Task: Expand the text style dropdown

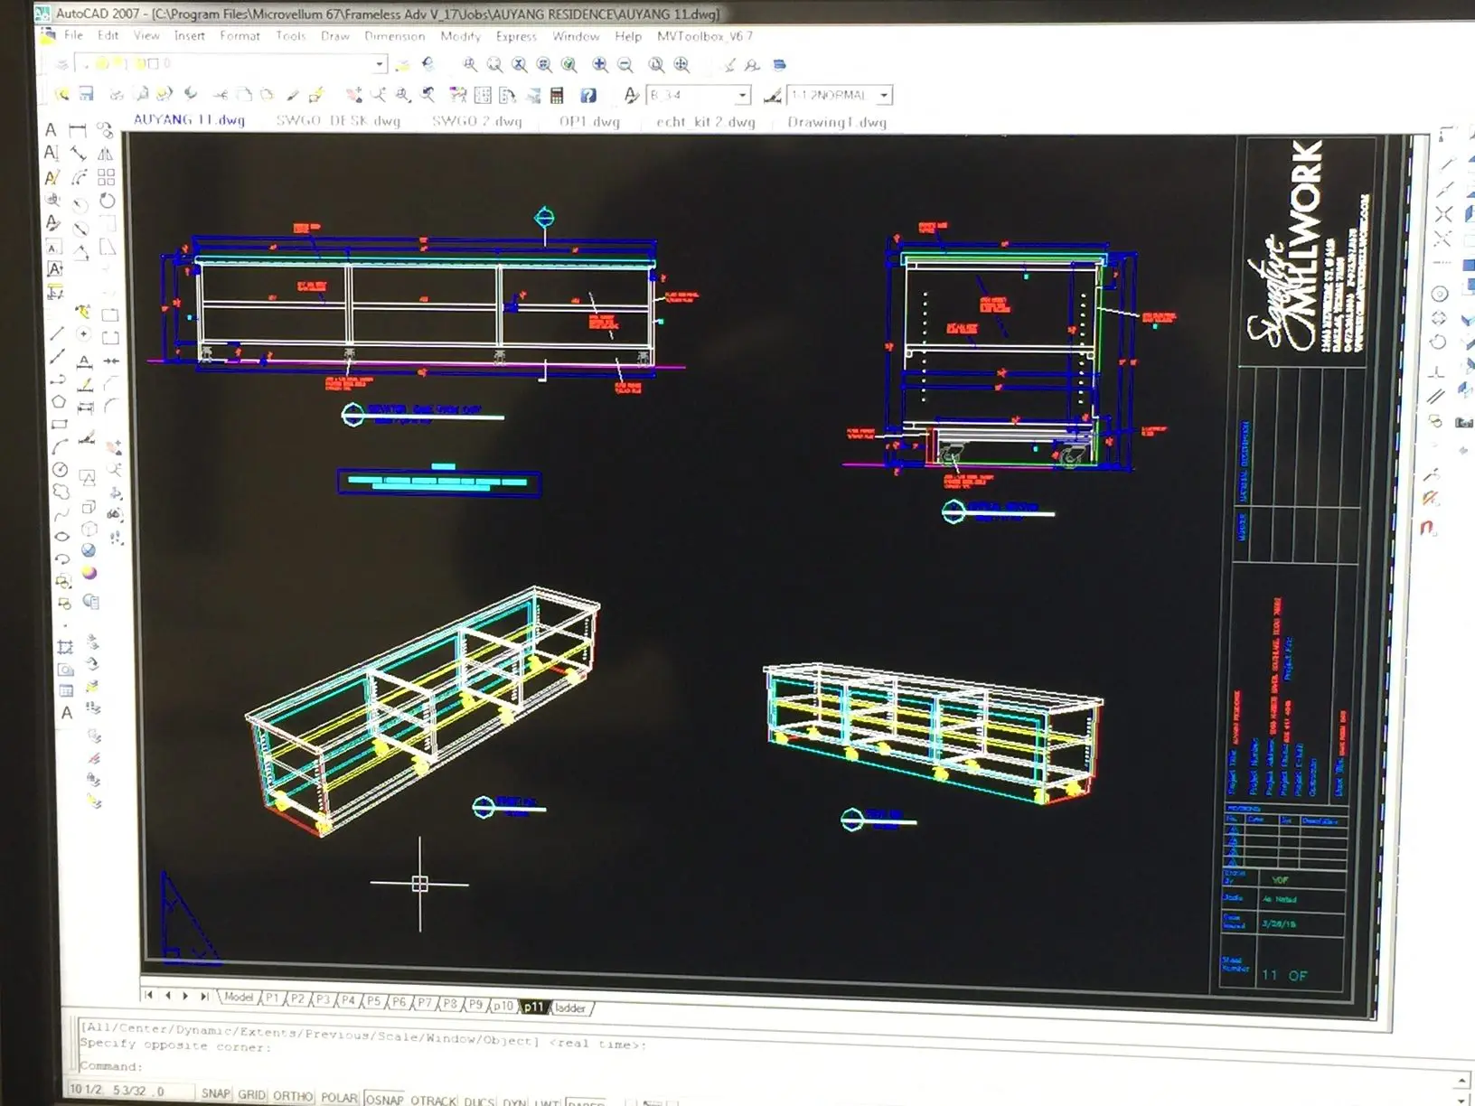Action: tap(742, 95)
